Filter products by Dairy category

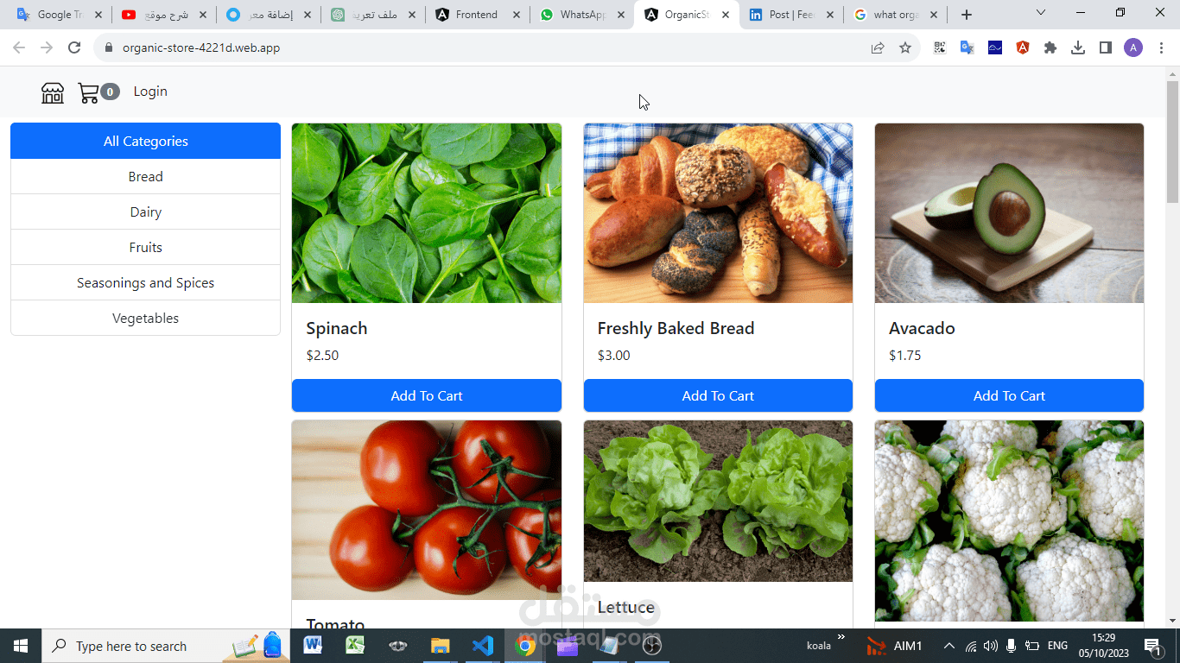click(145, 212)
